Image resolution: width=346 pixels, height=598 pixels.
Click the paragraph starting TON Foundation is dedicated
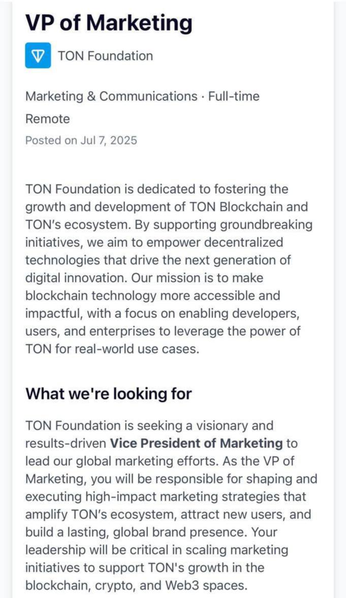(169, 269)
